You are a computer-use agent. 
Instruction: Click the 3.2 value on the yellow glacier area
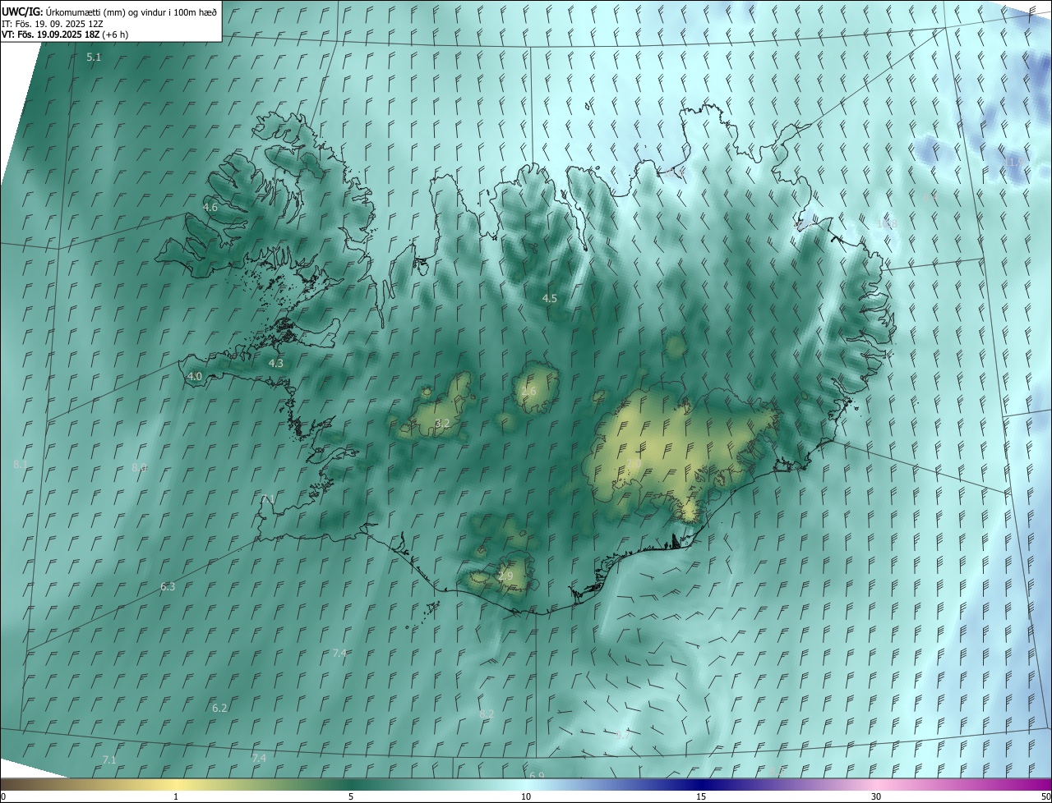pyautogui.click(x=442, y=424)
